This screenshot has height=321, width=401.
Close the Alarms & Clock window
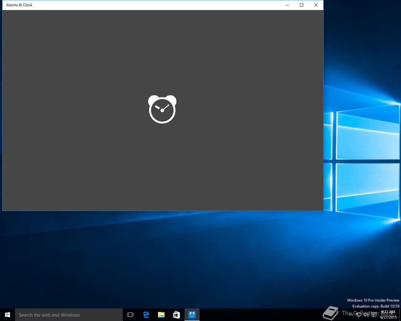pos(316,5)
